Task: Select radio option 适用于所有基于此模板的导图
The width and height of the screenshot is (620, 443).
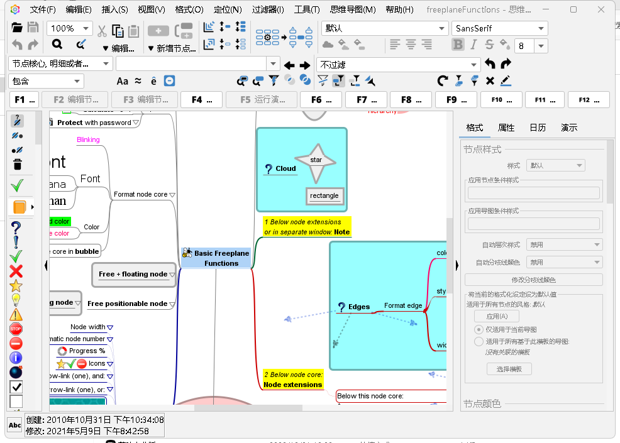Action: point(479,341)
